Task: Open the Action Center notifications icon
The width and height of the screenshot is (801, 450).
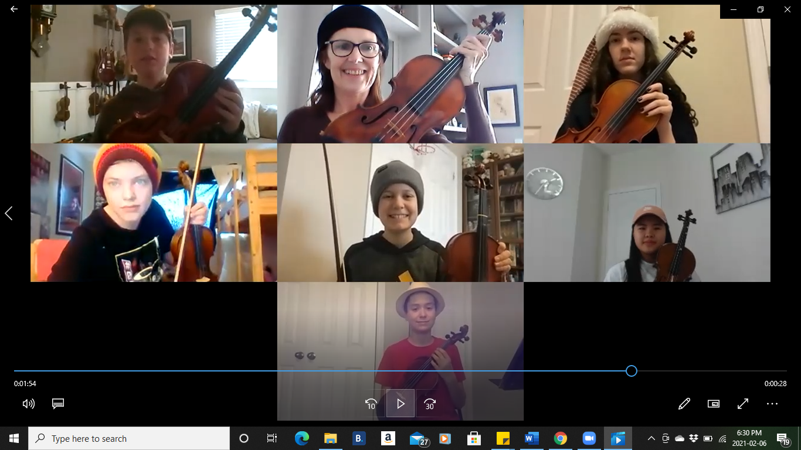Action: [783, 438]
